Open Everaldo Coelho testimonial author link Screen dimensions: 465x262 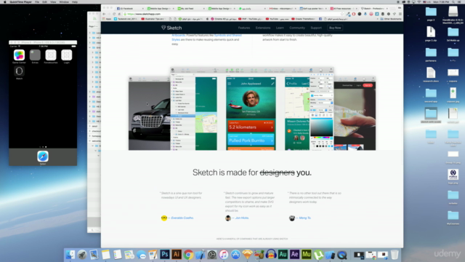tap(182, 218)
